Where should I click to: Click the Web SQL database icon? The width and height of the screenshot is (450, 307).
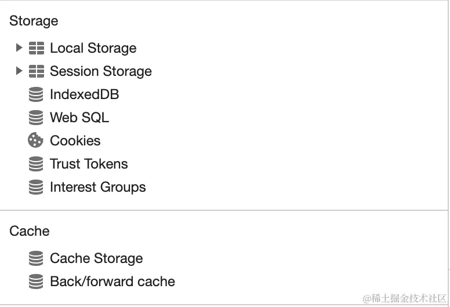point(36,118)
